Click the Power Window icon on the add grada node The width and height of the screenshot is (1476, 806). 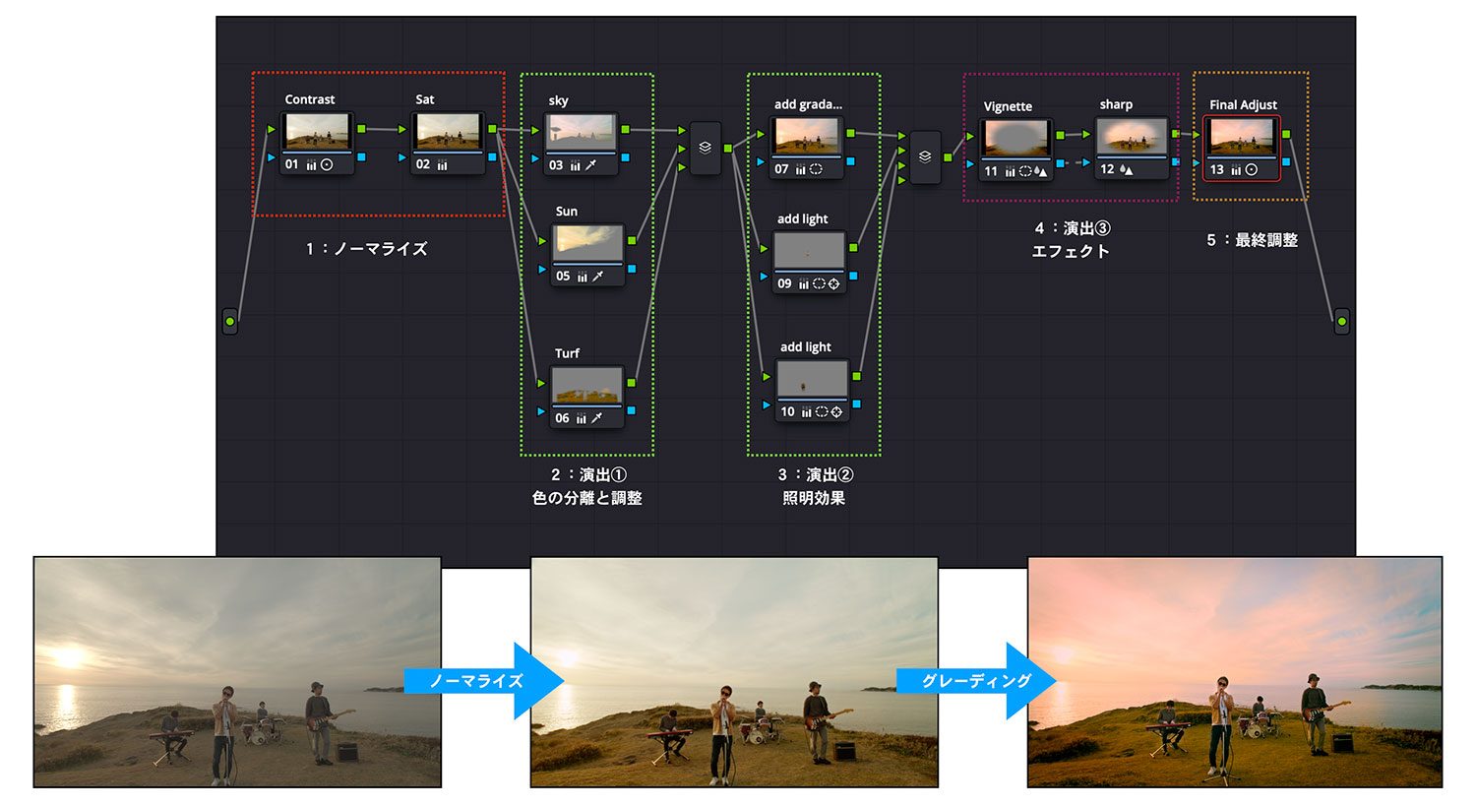[816, 169]
